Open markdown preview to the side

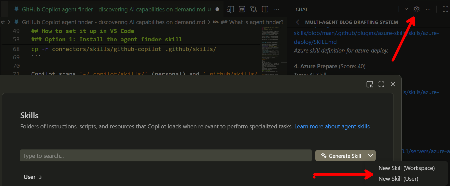[230, 9]
